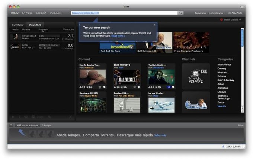Open the Self Defense 101 featured banner
This screenshot has height=159, width=253.
click(154, 42)
